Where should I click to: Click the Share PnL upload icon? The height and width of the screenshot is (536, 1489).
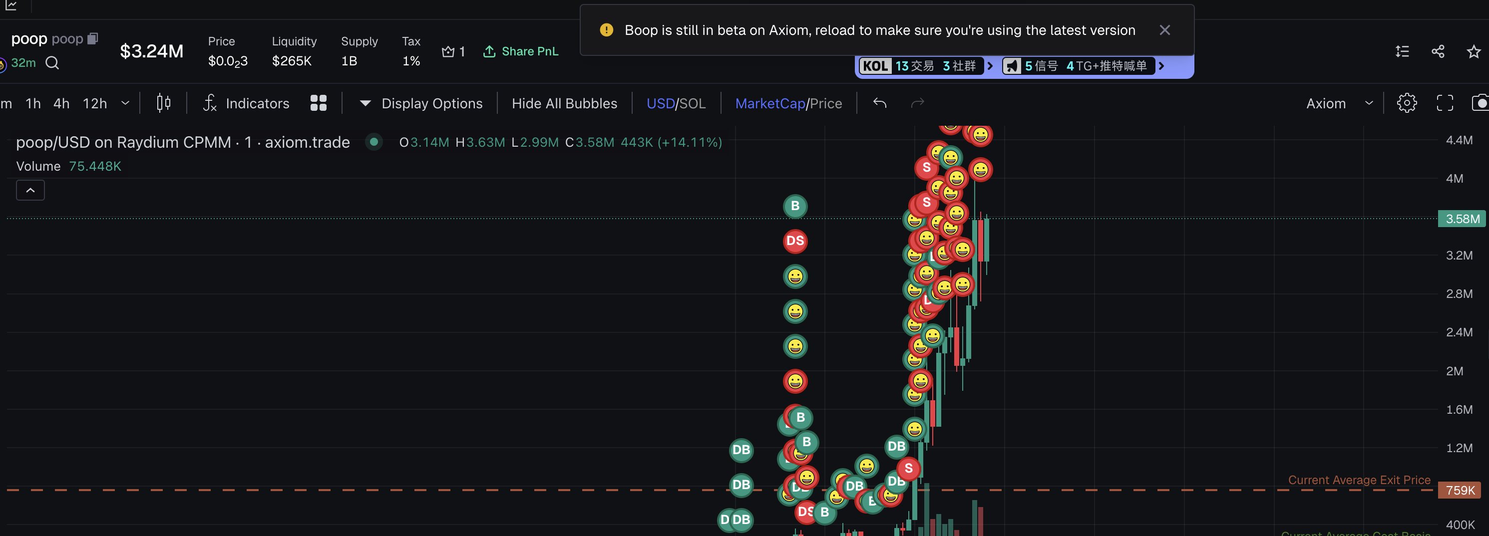coord(489,51)
